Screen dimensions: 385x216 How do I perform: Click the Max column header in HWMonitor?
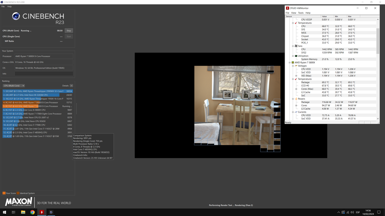coord(353,16)
